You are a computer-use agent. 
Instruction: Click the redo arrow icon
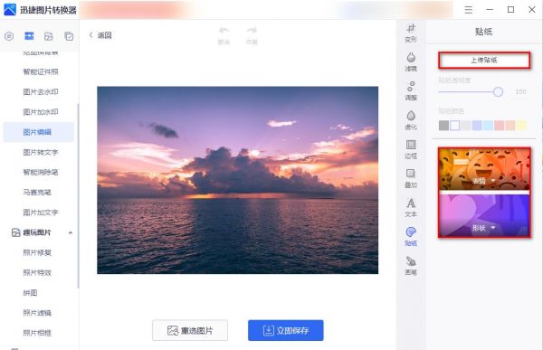point(252,31)
